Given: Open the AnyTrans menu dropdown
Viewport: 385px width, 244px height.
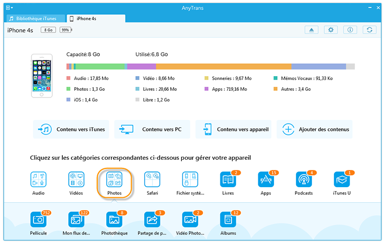Looking at the screenshot, I should [x=9, y=8].
